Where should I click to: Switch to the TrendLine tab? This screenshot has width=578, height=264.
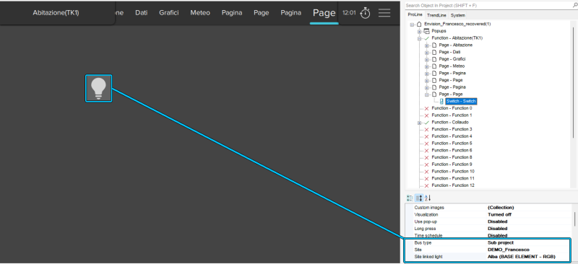[436, 15]
